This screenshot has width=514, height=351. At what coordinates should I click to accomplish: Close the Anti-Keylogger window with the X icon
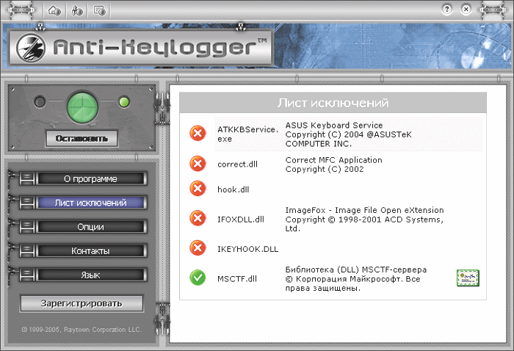[x=466, y=9]
